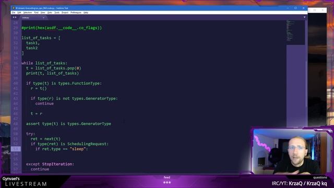Click the "Gynvael's LIVESTREAM" logo text
Screen dimensions: 334x188
(x=25, y=182)
